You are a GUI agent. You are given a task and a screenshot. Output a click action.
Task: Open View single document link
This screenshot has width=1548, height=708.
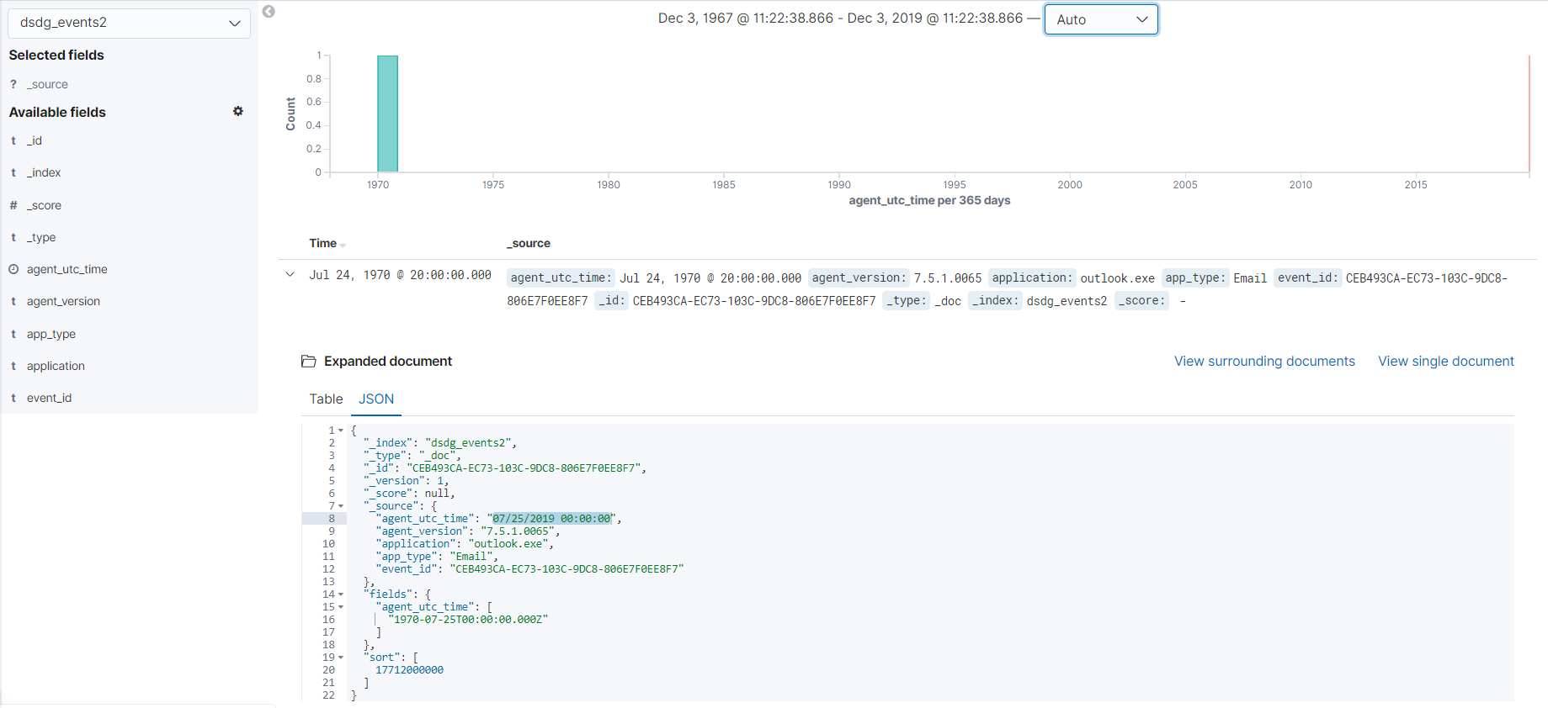pyautogui.click(x=1445, y=362)
